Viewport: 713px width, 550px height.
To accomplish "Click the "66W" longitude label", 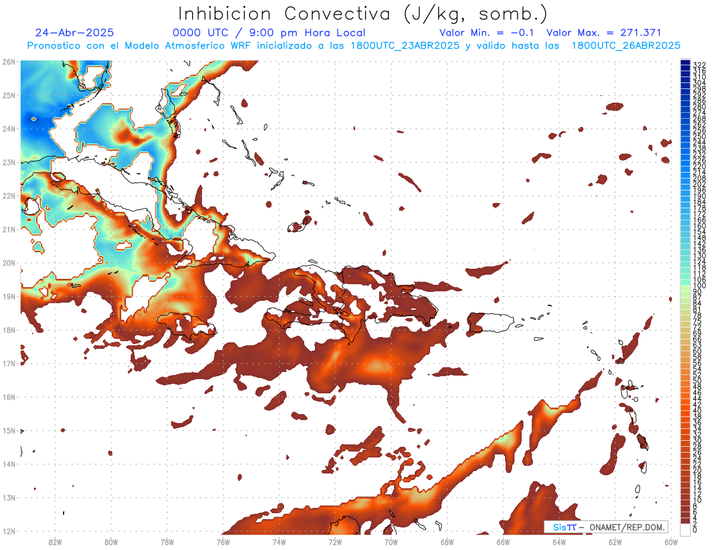I will pyautogui.click(x=503, y=542).
